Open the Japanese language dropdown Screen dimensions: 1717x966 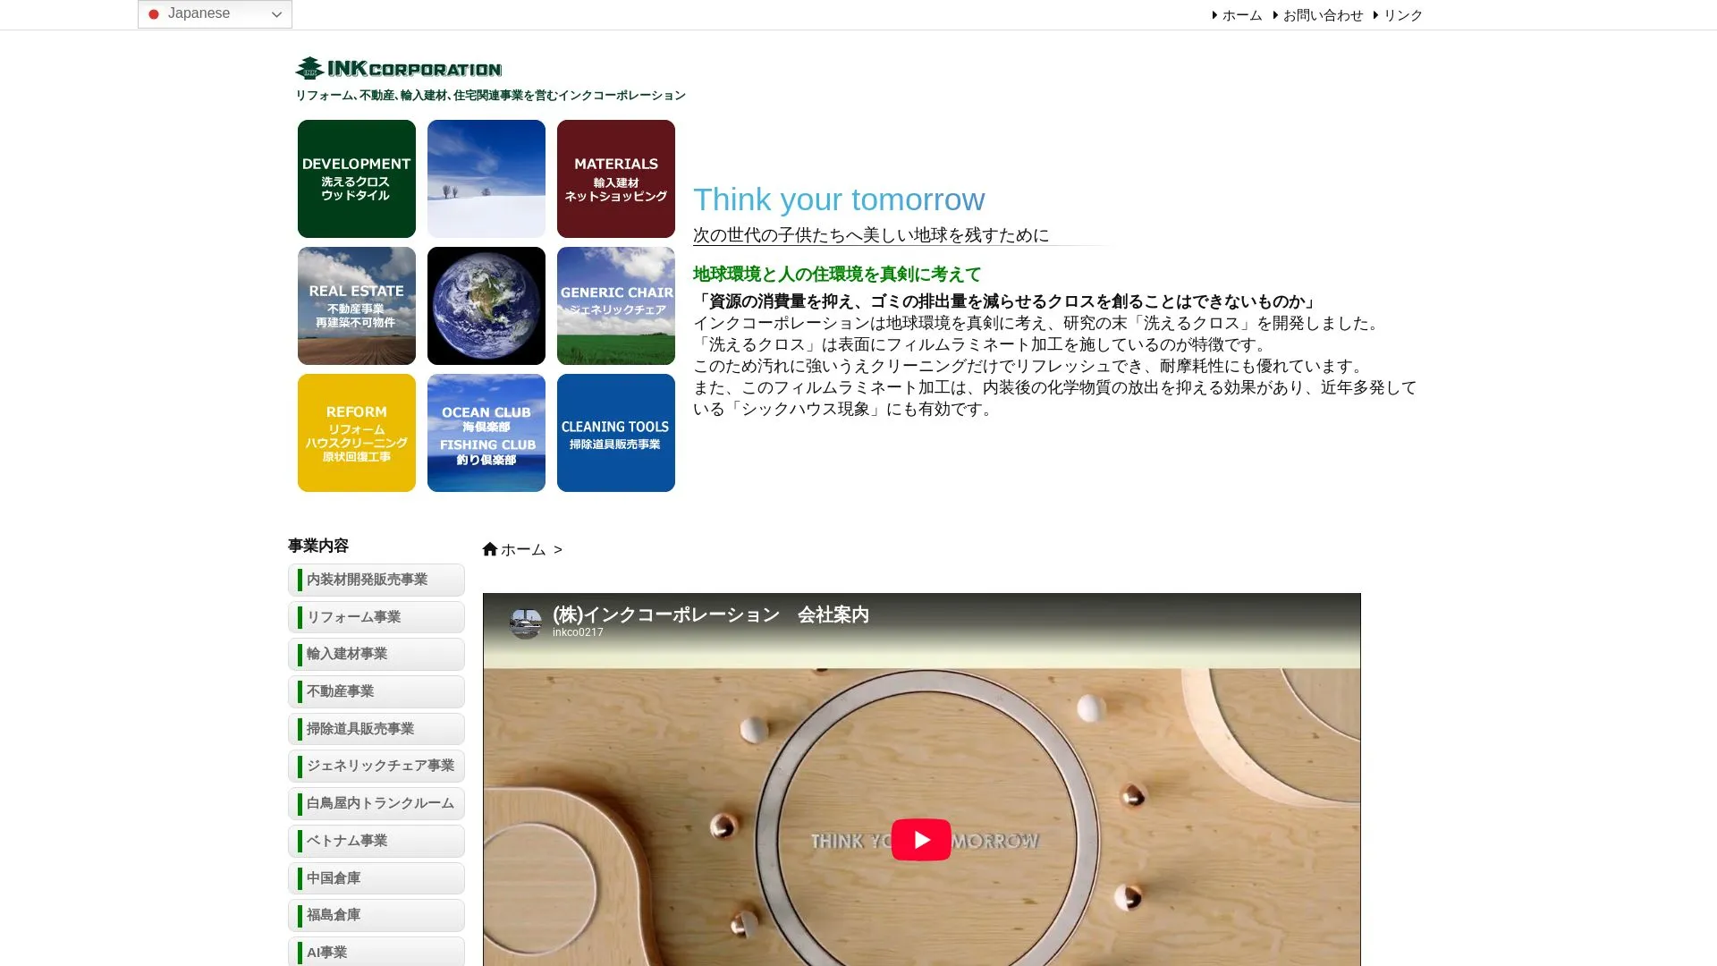pyautogui.click(x=215, y=13)
